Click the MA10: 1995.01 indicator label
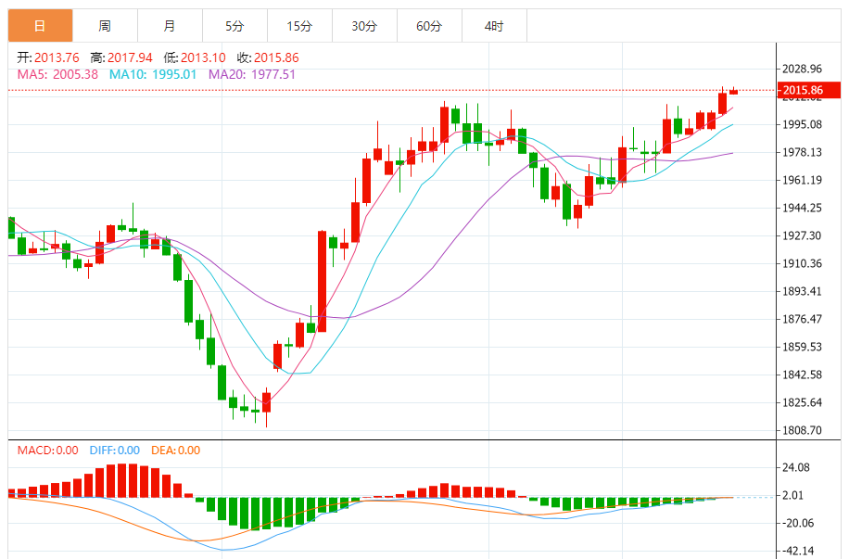This screenshot has width=849, height=559. click(153, 74)
